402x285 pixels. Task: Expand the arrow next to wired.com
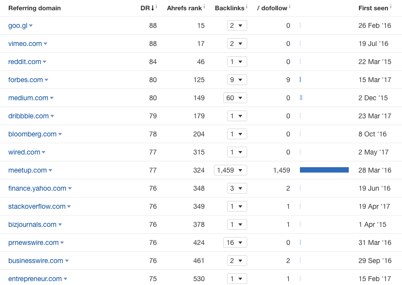43,153
